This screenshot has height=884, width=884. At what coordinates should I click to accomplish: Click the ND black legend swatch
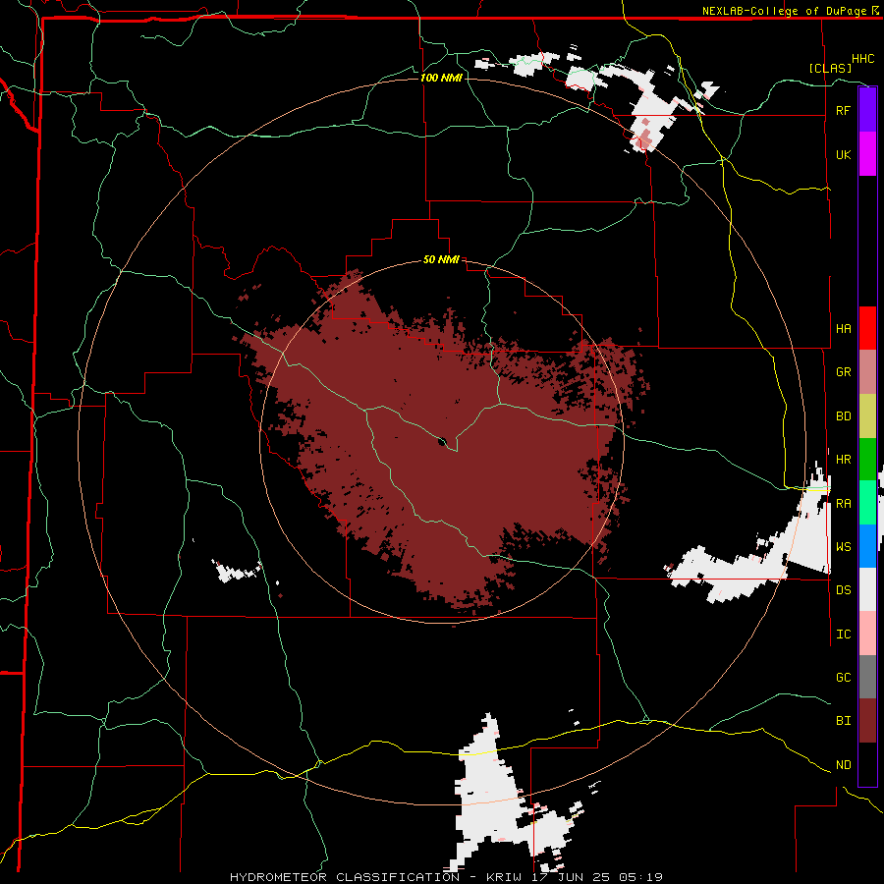click(867, 764)
